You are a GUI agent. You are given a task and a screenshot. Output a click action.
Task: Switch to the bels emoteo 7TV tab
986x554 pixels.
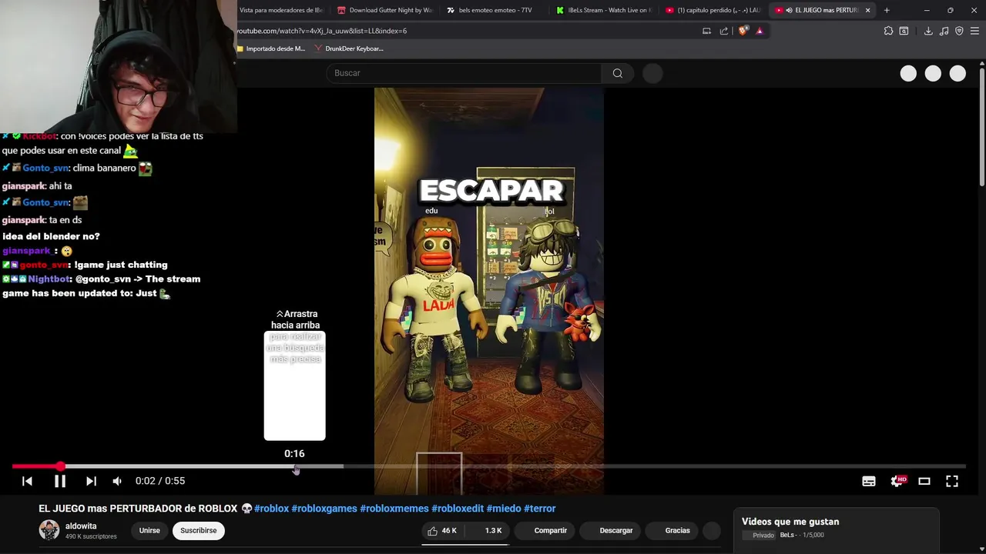(495, 10)
